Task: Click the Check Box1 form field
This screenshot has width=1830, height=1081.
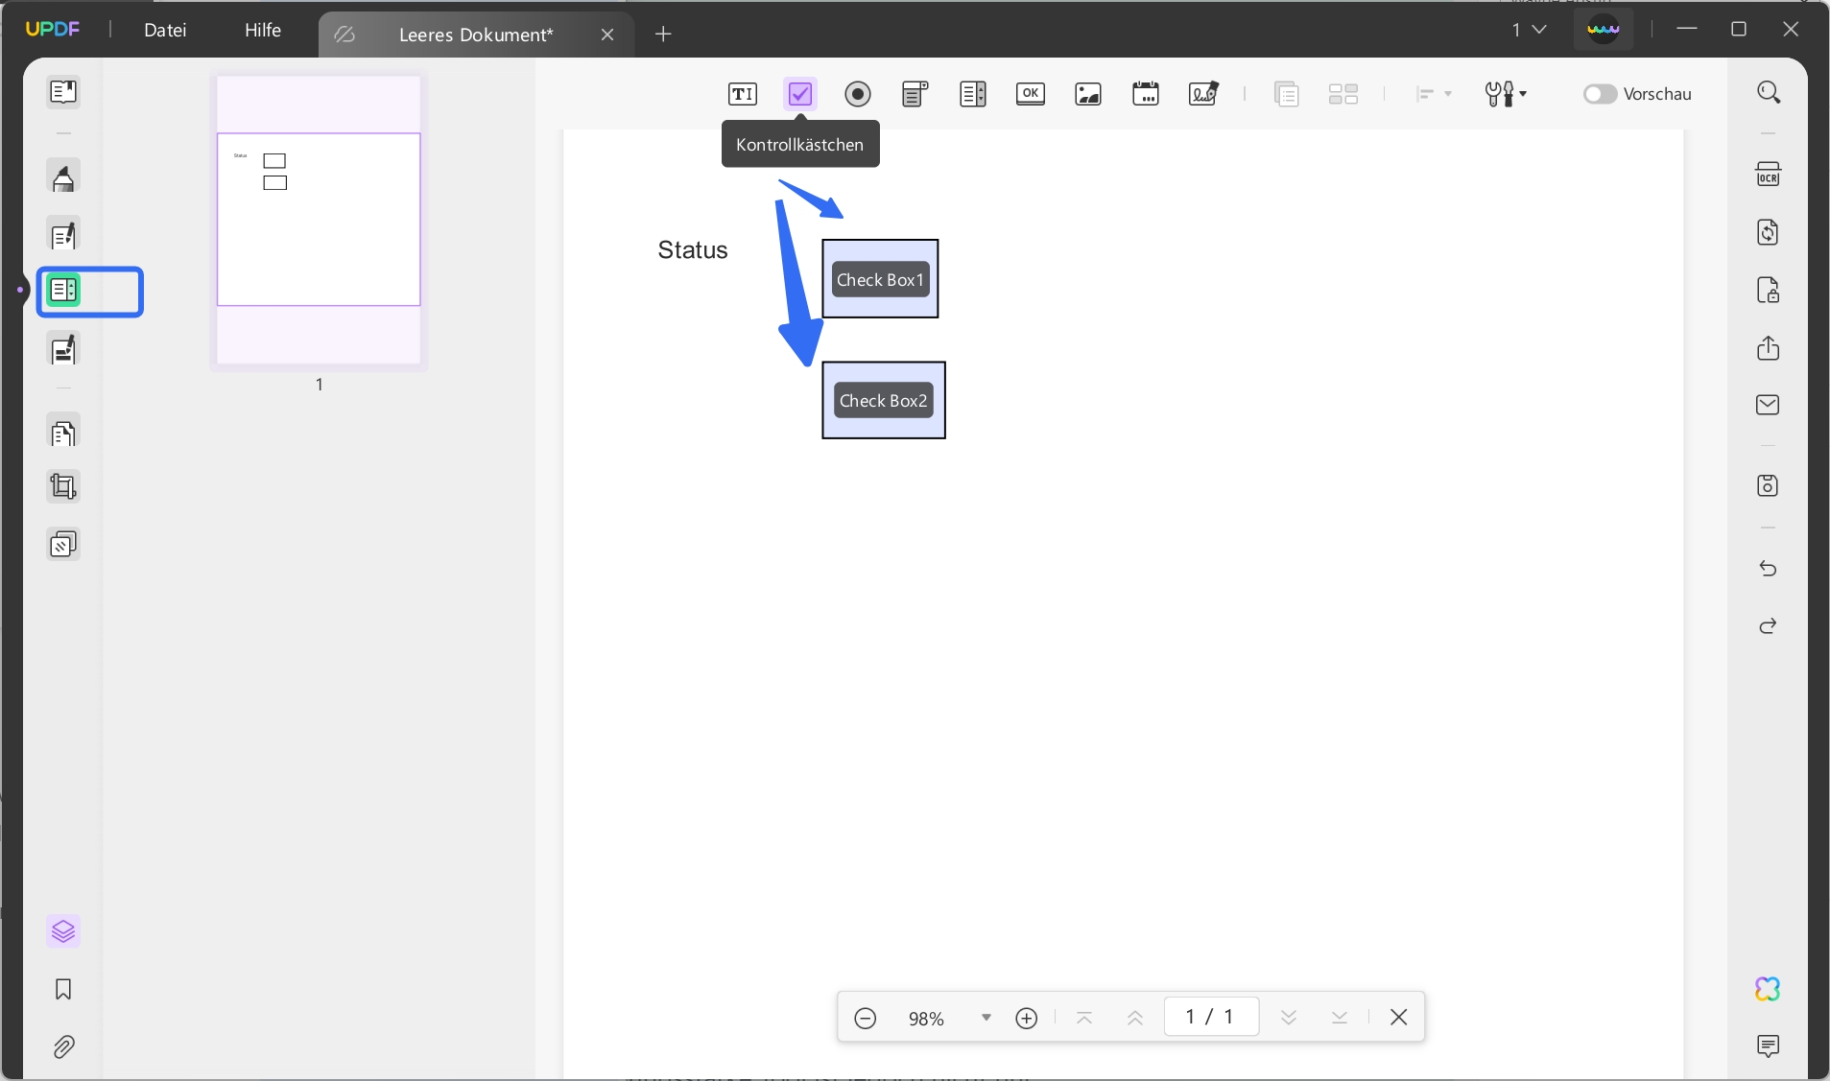Action: point(880,279)
